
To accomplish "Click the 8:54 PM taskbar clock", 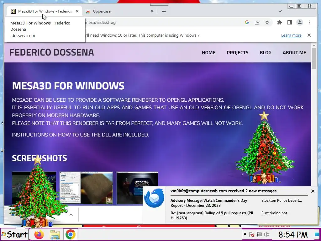I will point(293,234).
